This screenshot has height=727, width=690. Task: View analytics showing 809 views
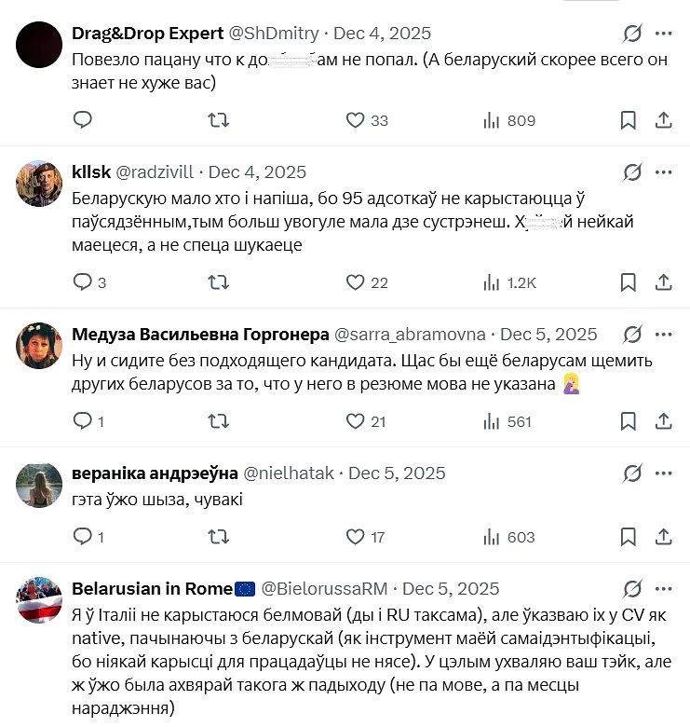coord(508,120)
